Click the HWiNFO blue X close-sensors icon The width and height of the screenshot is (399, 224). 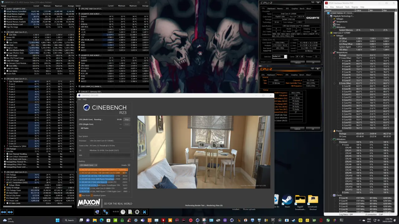click(144, 212)
